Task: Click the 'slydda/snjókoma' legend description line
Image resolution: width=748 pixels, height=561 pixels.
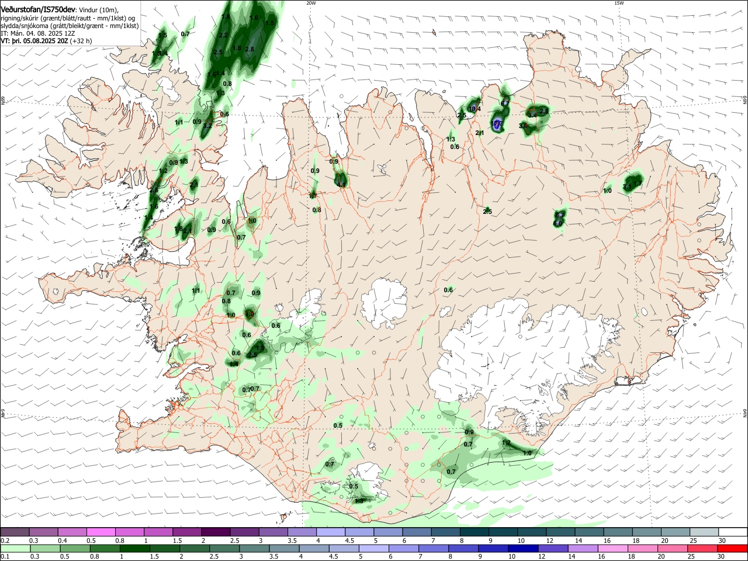Action: pos(70,26)
